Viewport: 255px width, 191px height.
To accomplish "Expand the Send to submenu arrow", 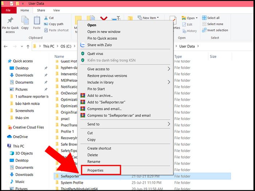I will click(169, 124).
